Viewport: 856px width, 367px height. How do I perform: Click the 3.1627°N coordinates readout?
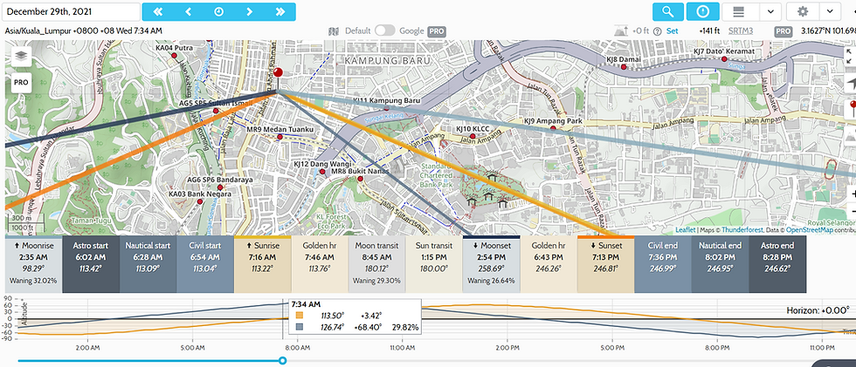point(829,31)
